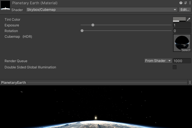Focus the Rotation value field
The width and height of the screenshot is (192, 128).
pyautogui.click(x=182, y=31)
